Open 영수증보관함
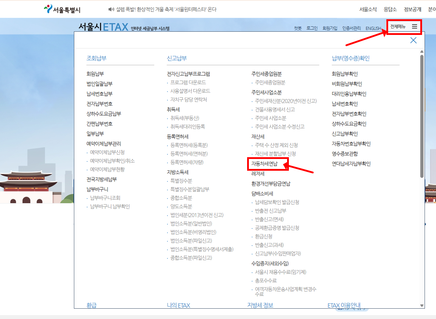The width and height of the screenshot is (436, 319). coord(345,154)
